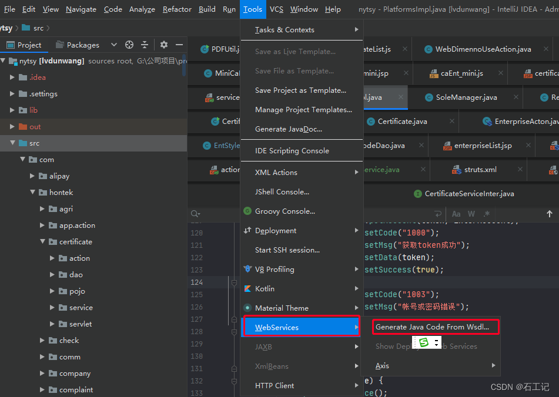Launch JShell Console
Screen dimensions: 559x397
coord(302,192)
